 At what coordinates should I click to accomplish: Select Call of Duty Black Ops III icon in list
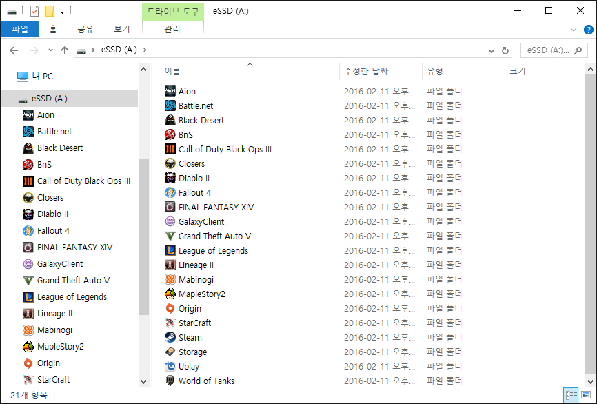[x=170, y=149]
